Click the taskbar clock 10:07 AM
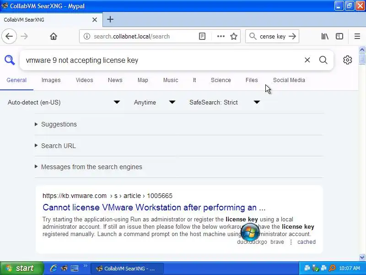 point(350,268)
